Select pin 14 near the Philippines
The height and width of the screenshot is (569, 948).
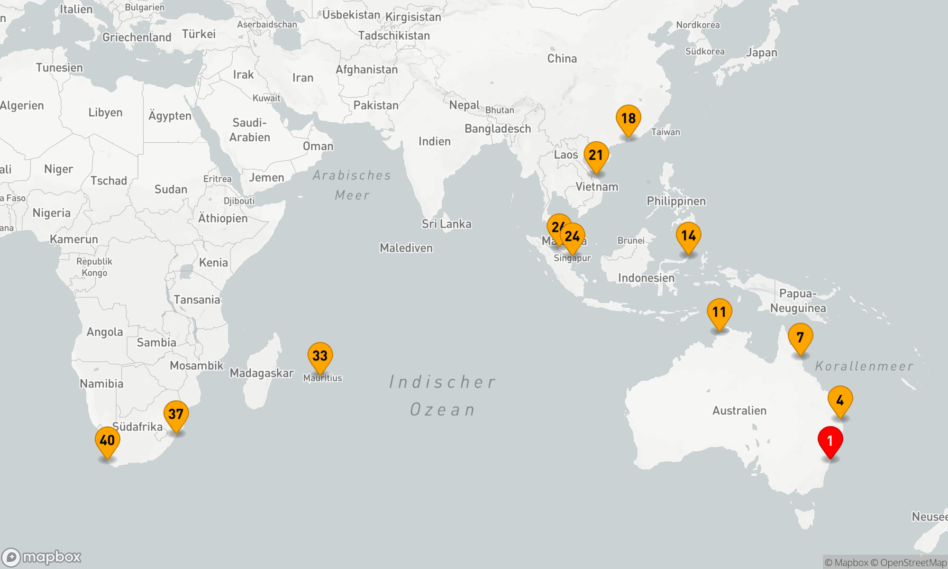coord(688,236)
